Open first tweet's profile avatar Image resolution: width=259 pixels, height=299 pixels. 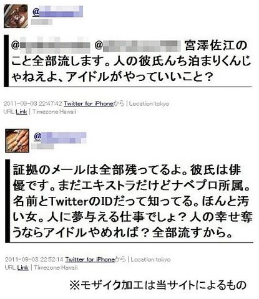click(16, 16)
